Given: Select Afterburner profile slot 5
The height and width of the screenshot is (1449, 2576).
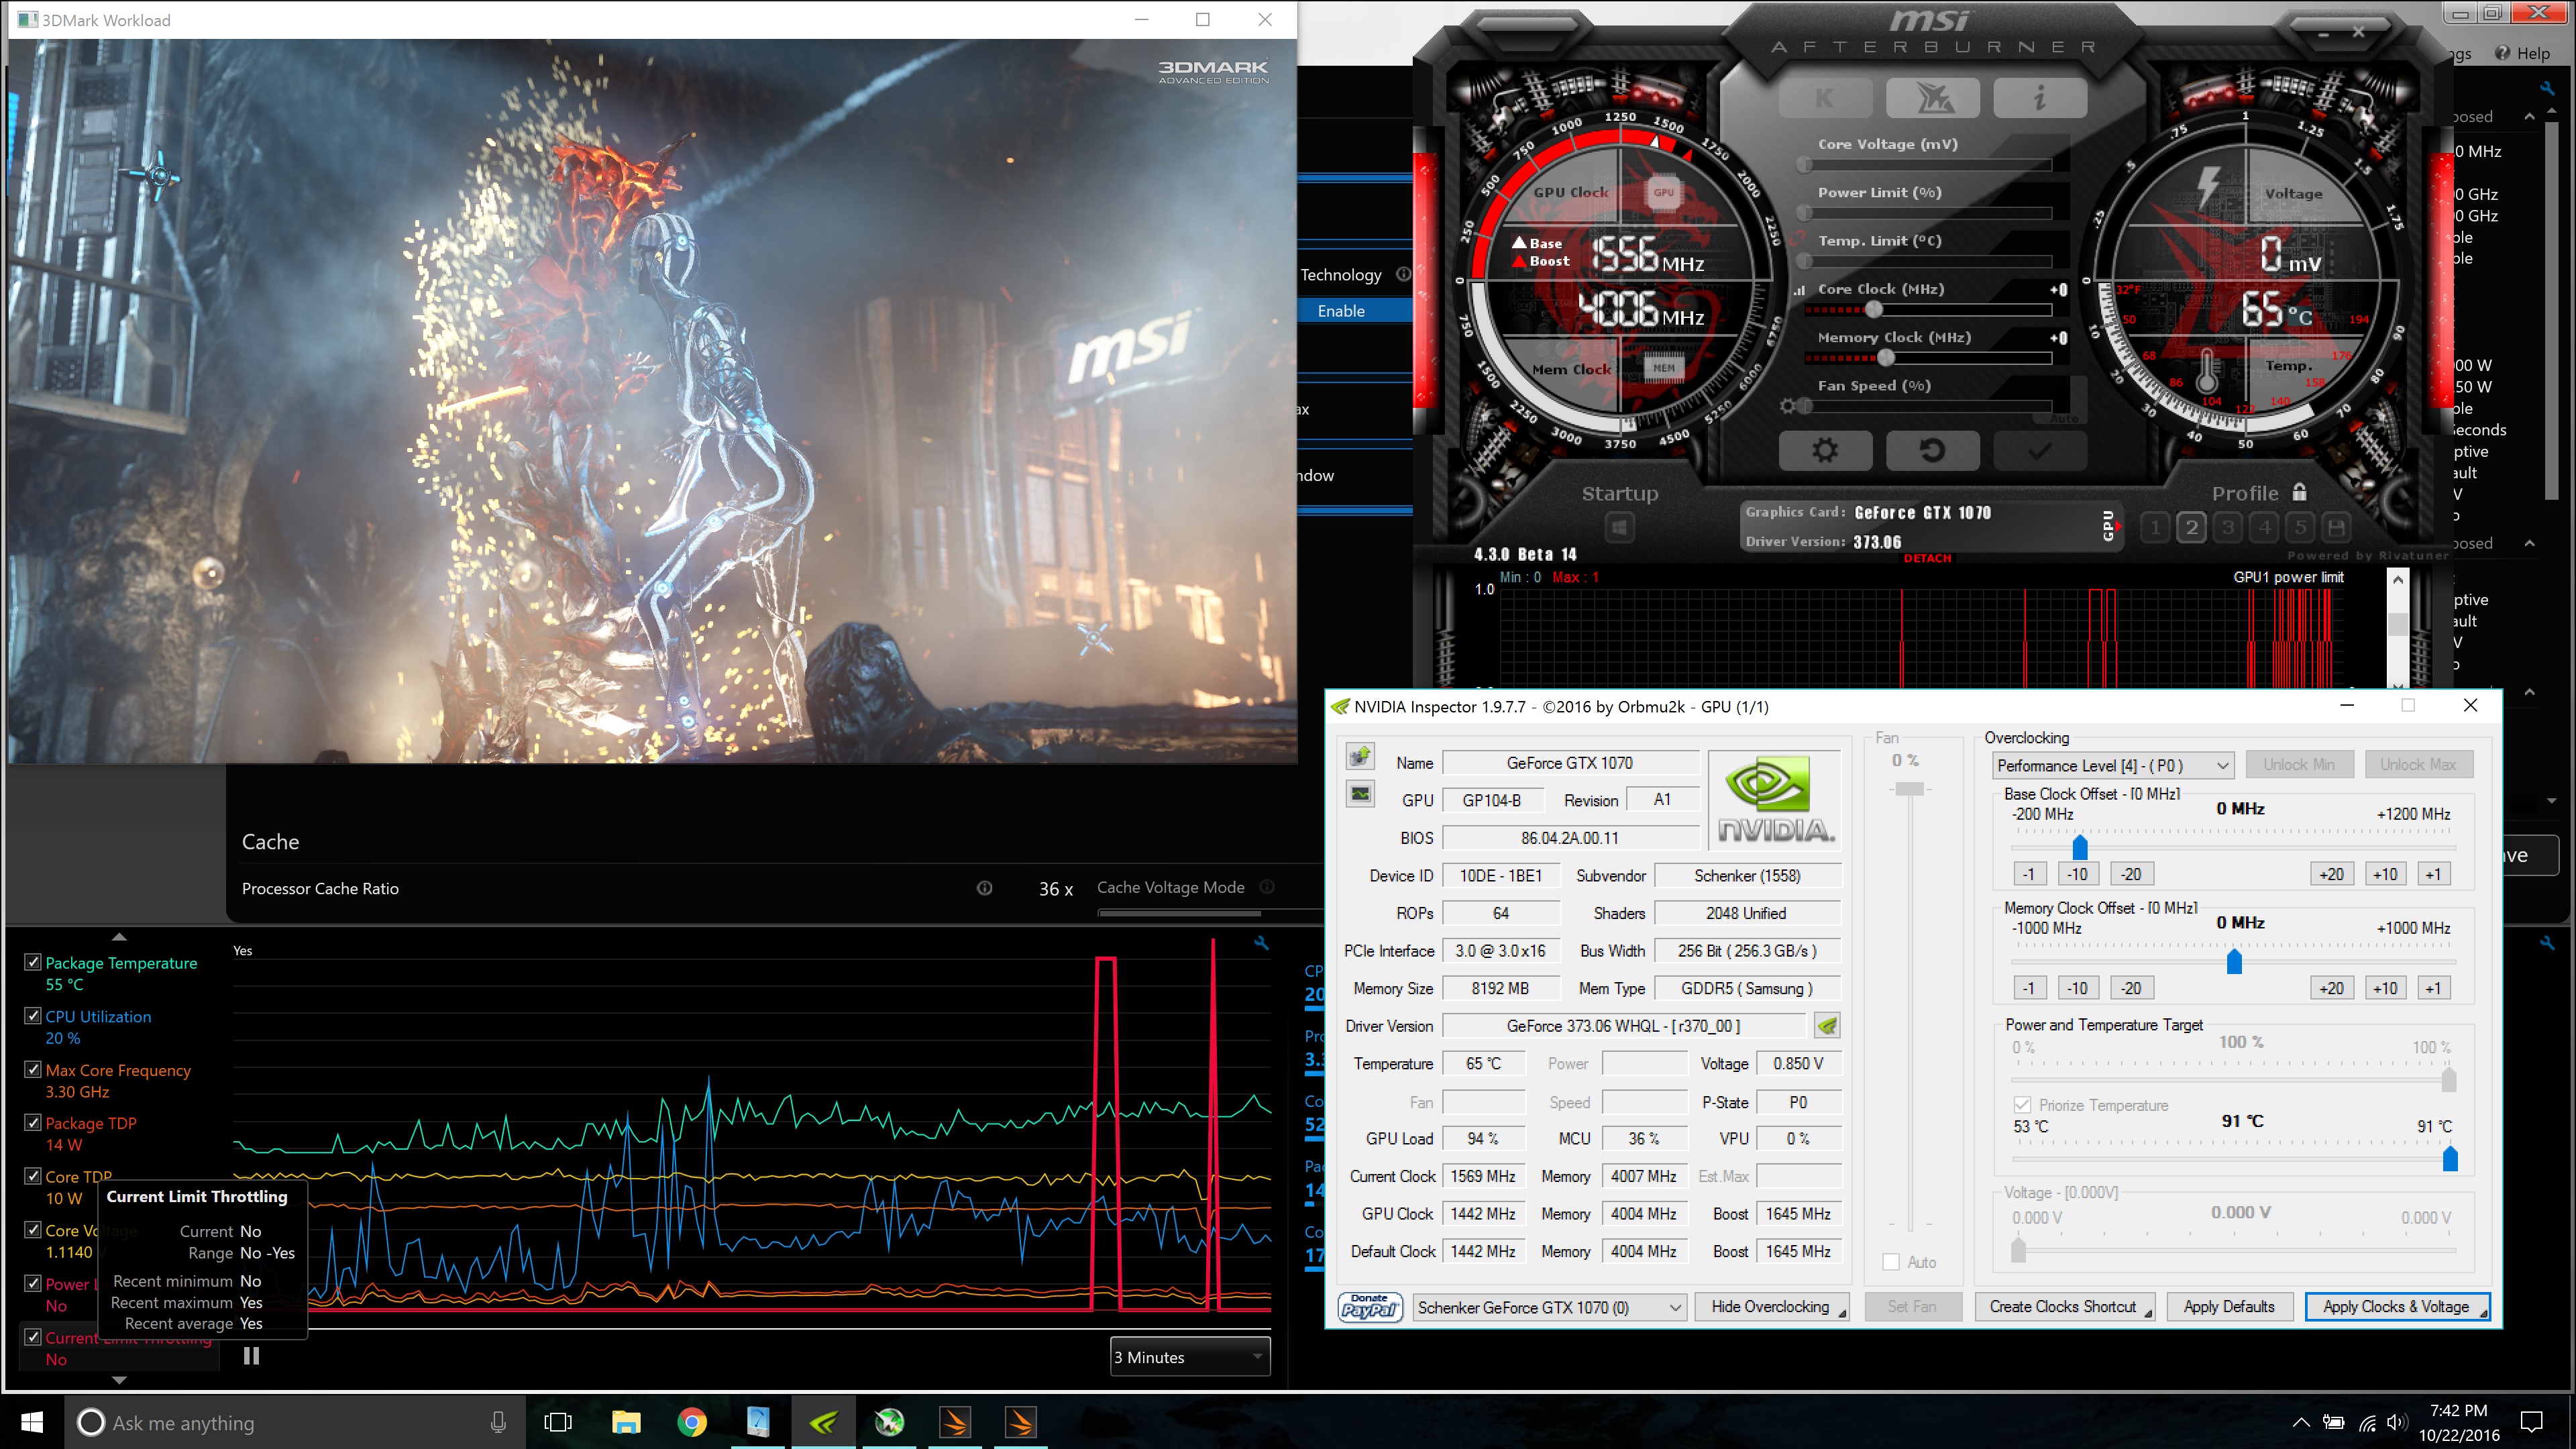Looking at the screenshot, I should tap(2300, 527).
